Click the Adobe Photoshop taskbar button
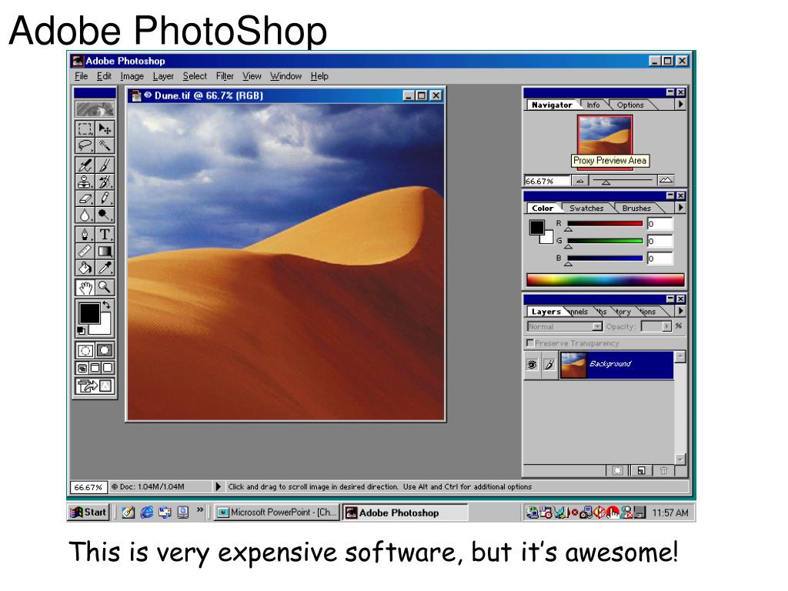The image size is (788, 591). (405, 513)
